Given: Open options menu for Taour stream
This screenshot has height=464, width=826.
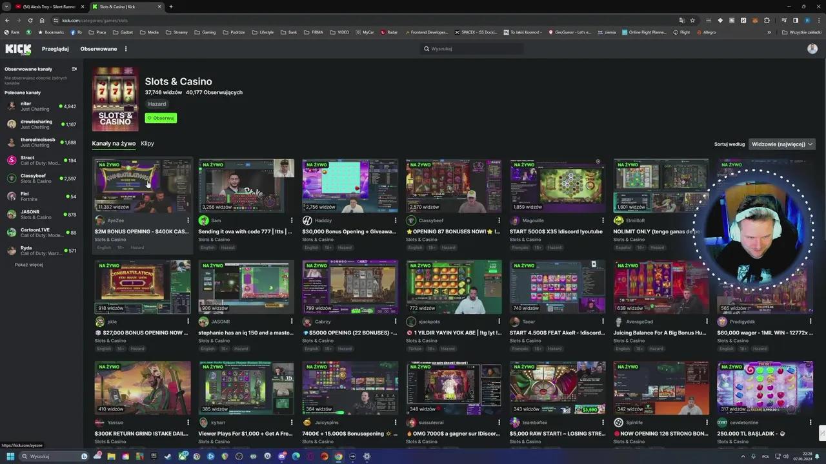Looking at the screenshot, I should (x=603, y=322).
